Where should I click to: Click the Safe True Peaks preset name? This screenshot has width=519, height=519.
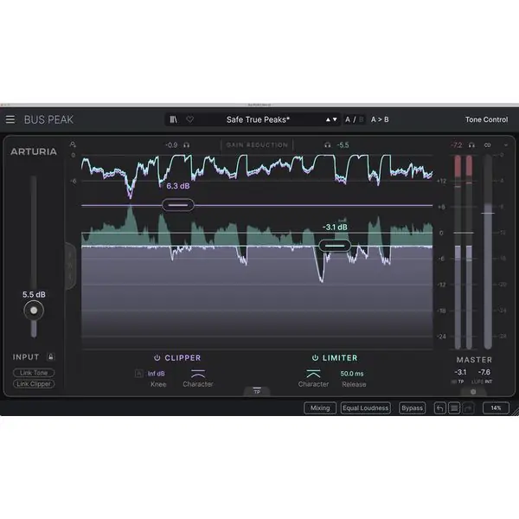click(x=258, y=119)
